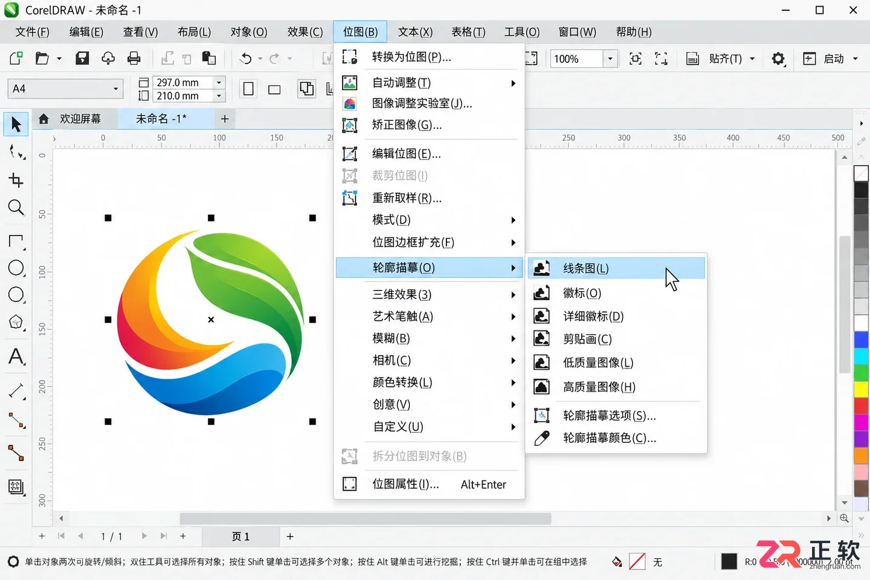Open the 文件(F) menu
Image resolution: width=870 pixels, height=580 pixels.
[32, 32]
